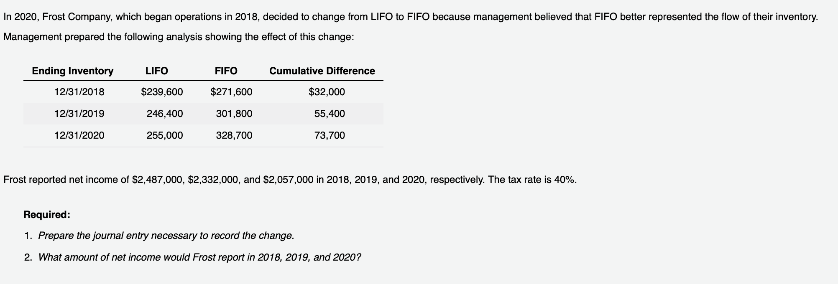Image resolution: width=838 pixels, height=284 pixels.
Task: Click requirement 2 about net income
Action: tap(192, 257)
